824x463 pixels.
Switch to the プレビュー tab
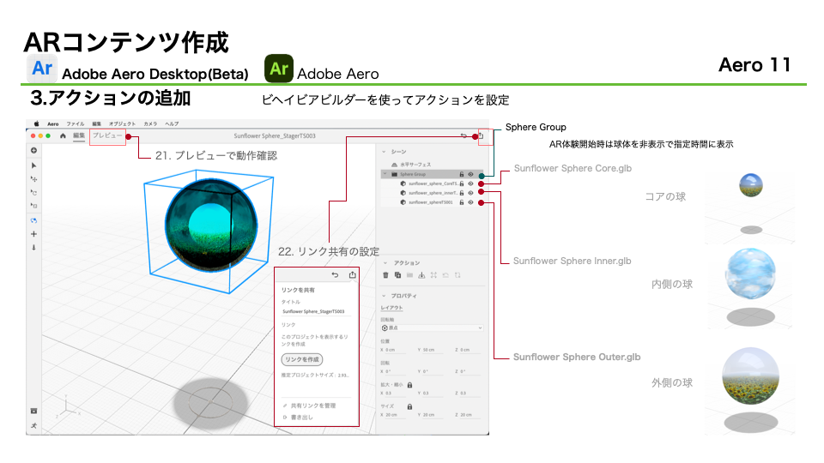(107, 135)
